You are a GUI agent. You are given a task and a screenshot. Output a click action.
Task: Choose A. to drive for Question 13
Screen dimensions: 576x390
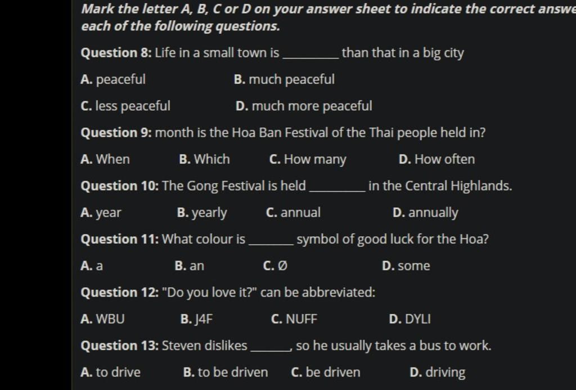coord(111,373)
